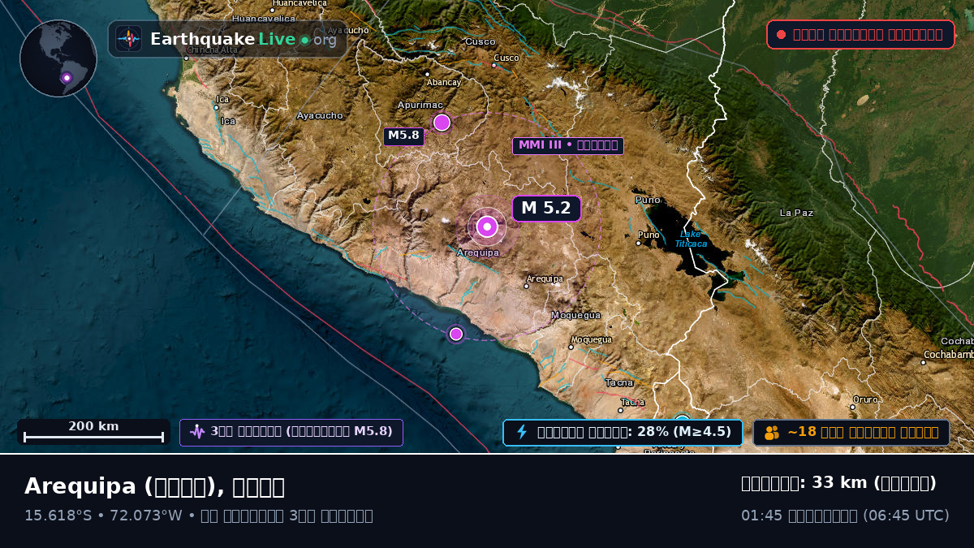Click the Huancavelica map label
Image resolution: width=974 pixels, height=548 pixels.
[x=264, y=19]
